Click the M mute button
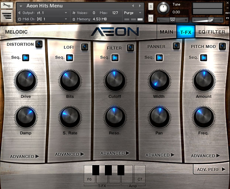This screenshot has height=189, width=230. [151, 18]
